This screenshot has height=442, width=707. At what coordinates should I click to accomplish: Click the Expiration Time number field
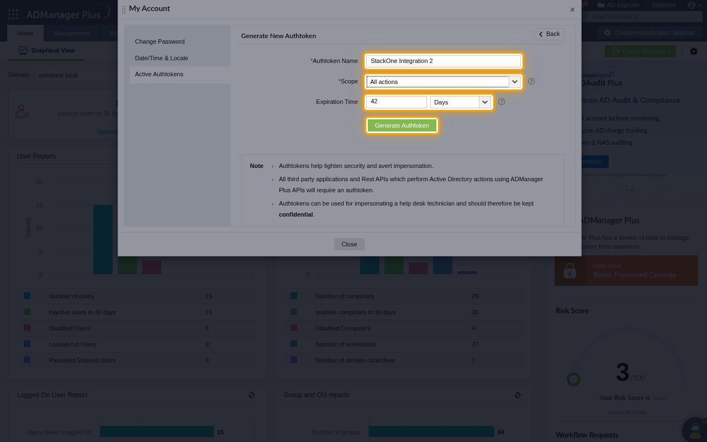click(x=396, y=102)
